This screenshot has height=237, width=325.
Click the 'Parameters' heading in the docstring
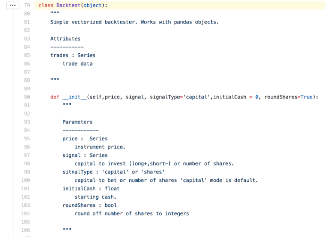point(77,122)
